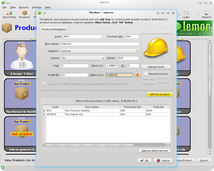
Task: Open Products from the toolbar
Action: (25, 14)
